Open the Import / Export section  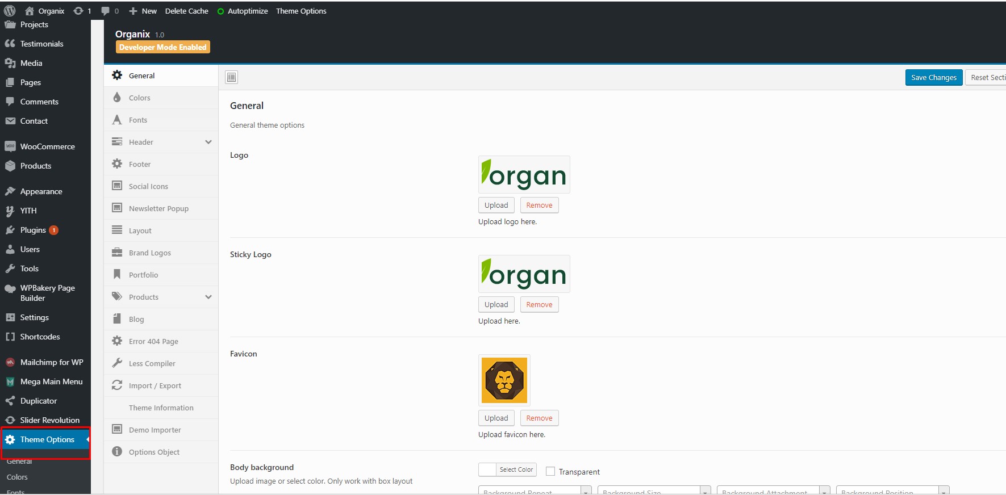161,385
